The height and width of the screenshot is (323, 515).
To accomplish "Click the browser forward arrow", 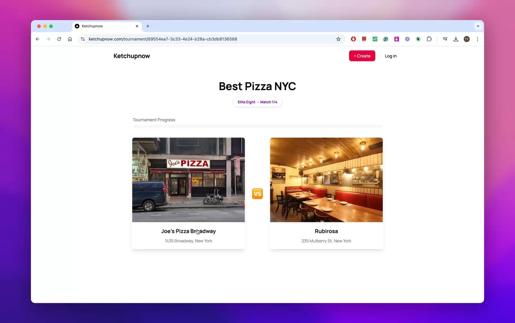I will point(48,39).
